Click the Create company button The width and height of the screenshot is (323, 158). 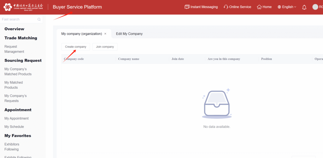pos(76,47)
